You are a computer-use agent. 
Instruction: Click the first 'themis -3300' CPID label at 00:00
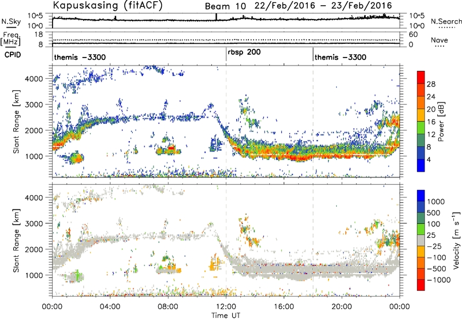80,57
